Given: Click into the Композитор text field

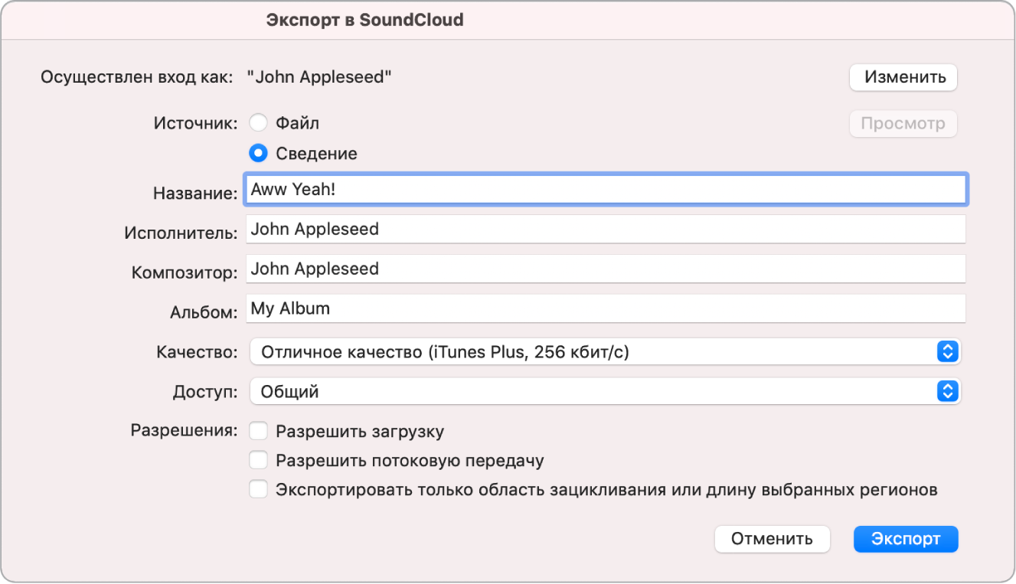Looking at the screenshot, I should point(605,269).
